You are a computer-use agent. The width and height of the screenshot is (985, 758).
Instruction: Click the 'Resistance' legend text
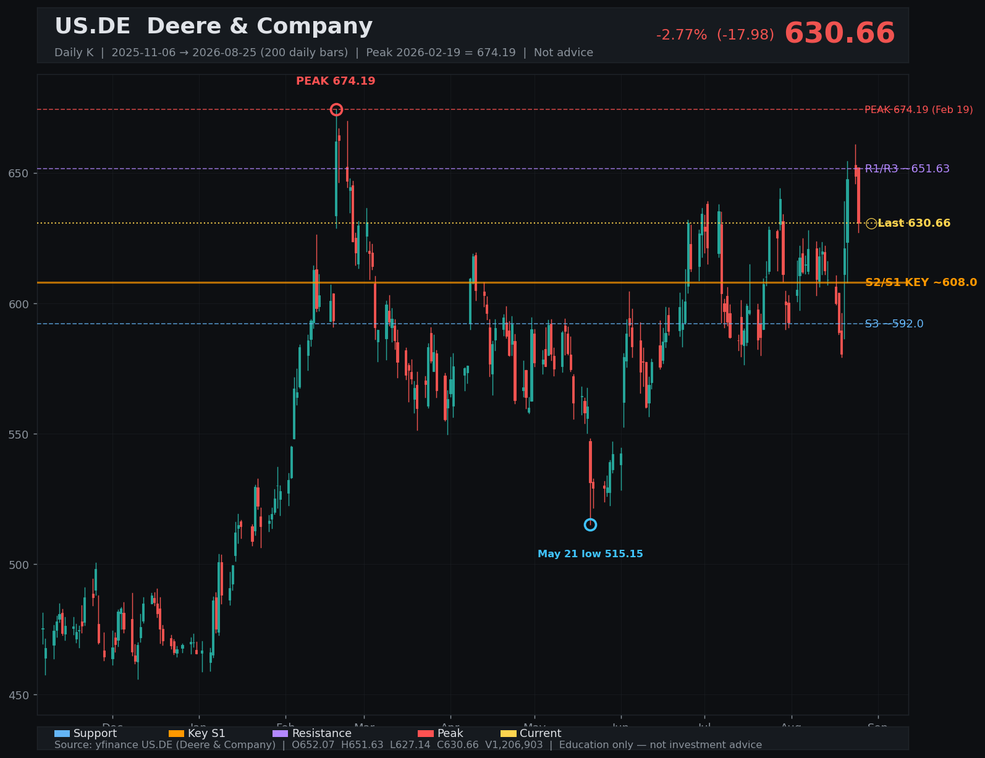tap(321, 733)
